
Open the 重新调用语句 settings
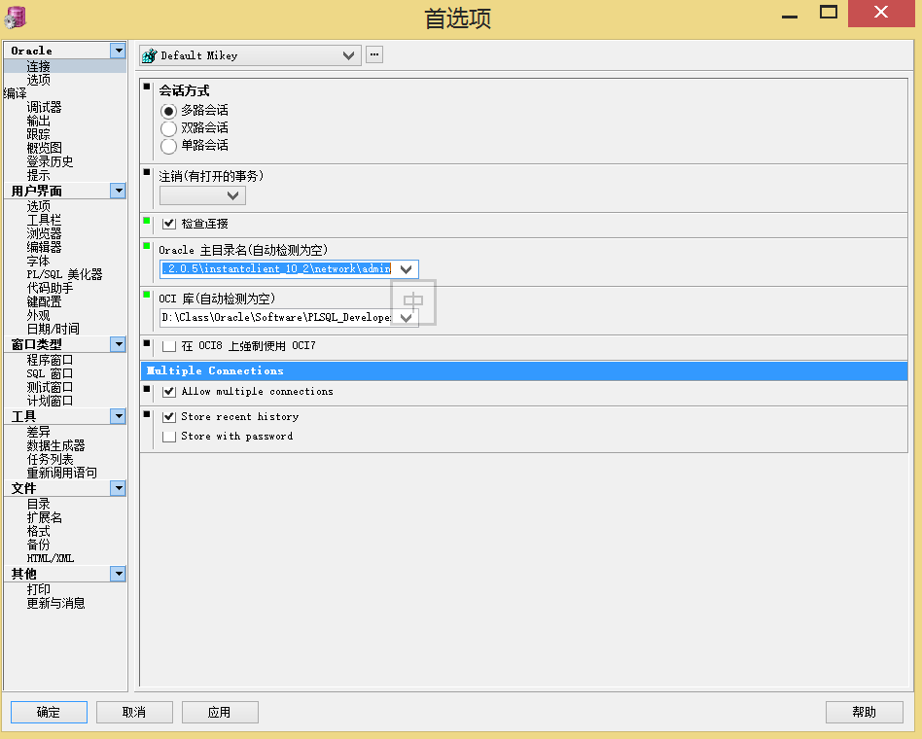point(61,473)
